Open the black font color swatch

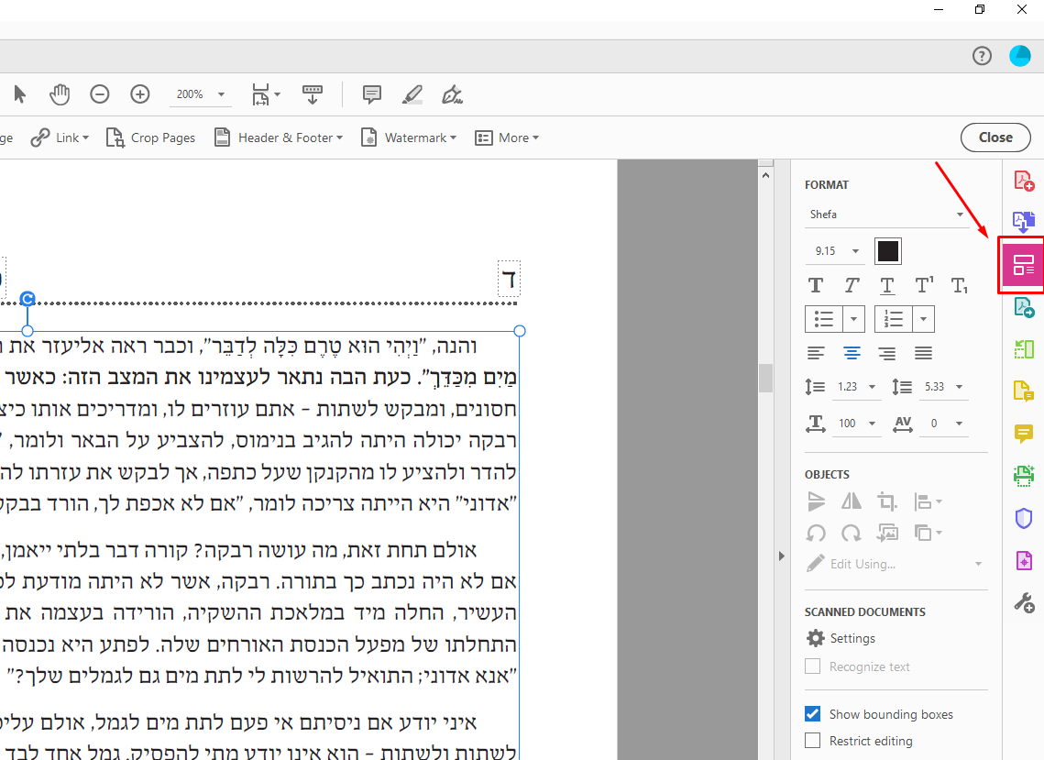(x=888, y=251)
